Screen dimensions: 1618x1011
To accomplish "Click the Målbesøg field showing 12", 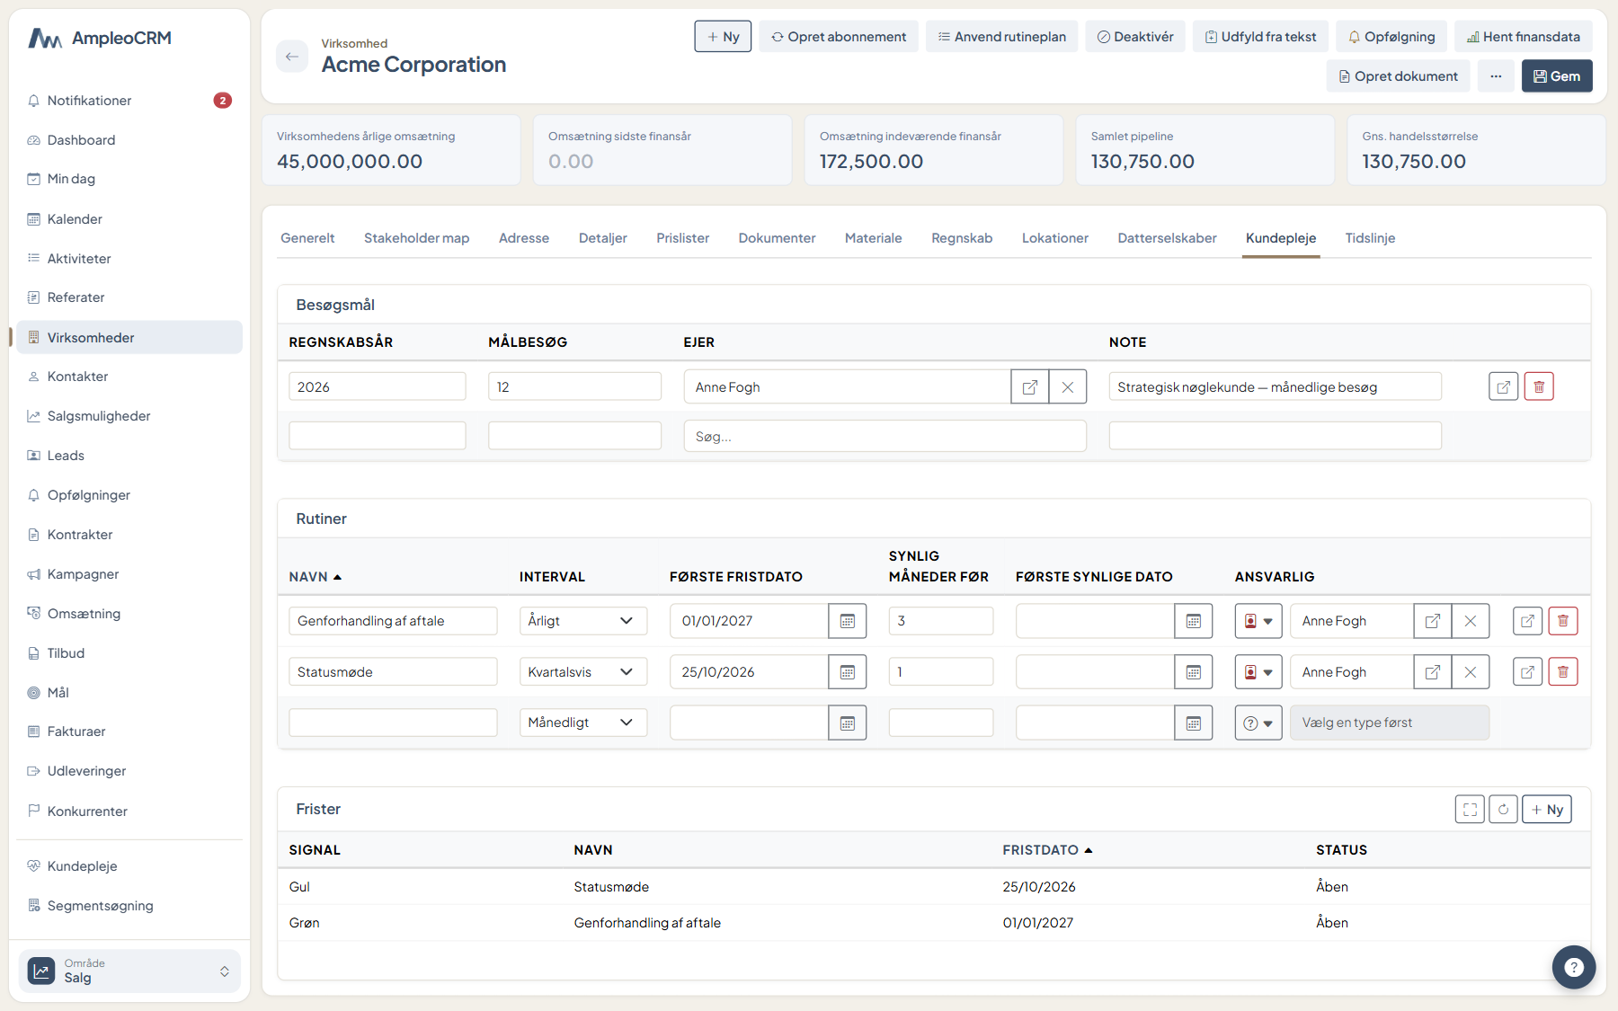I will tap(574, 386).
